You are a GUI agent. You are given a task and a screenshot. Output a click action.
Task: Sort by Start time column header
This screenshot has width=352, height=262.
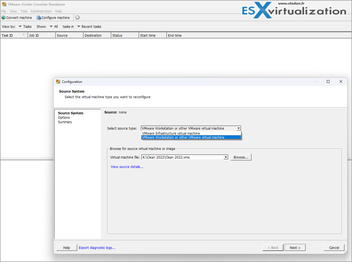point(153,35)
